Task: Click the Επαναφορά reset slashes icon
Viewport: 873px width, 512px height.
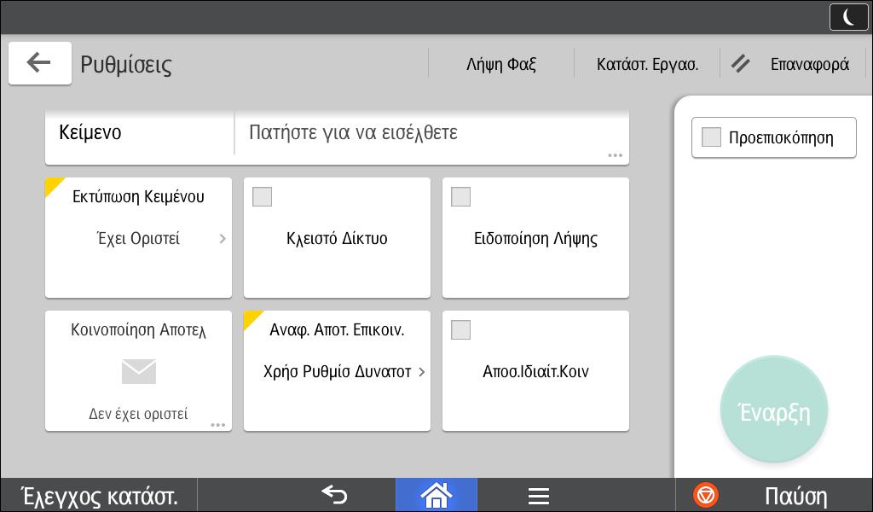Action: coord(741,64)
